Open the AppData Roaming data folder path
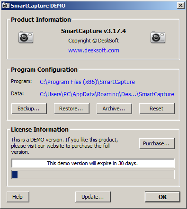The image size is (187, 209). click(x=107, y=94)
